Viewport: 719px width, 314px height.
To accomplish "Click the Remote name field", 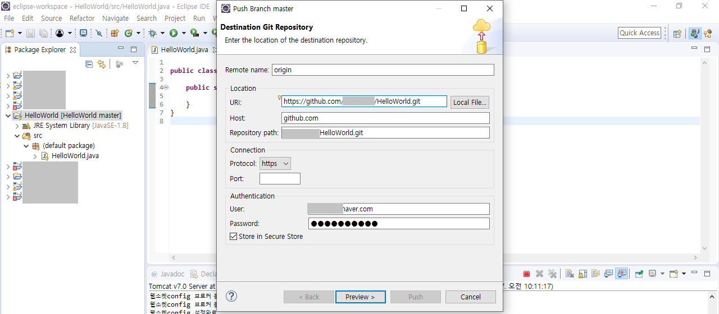I will (x=383, y=70).
